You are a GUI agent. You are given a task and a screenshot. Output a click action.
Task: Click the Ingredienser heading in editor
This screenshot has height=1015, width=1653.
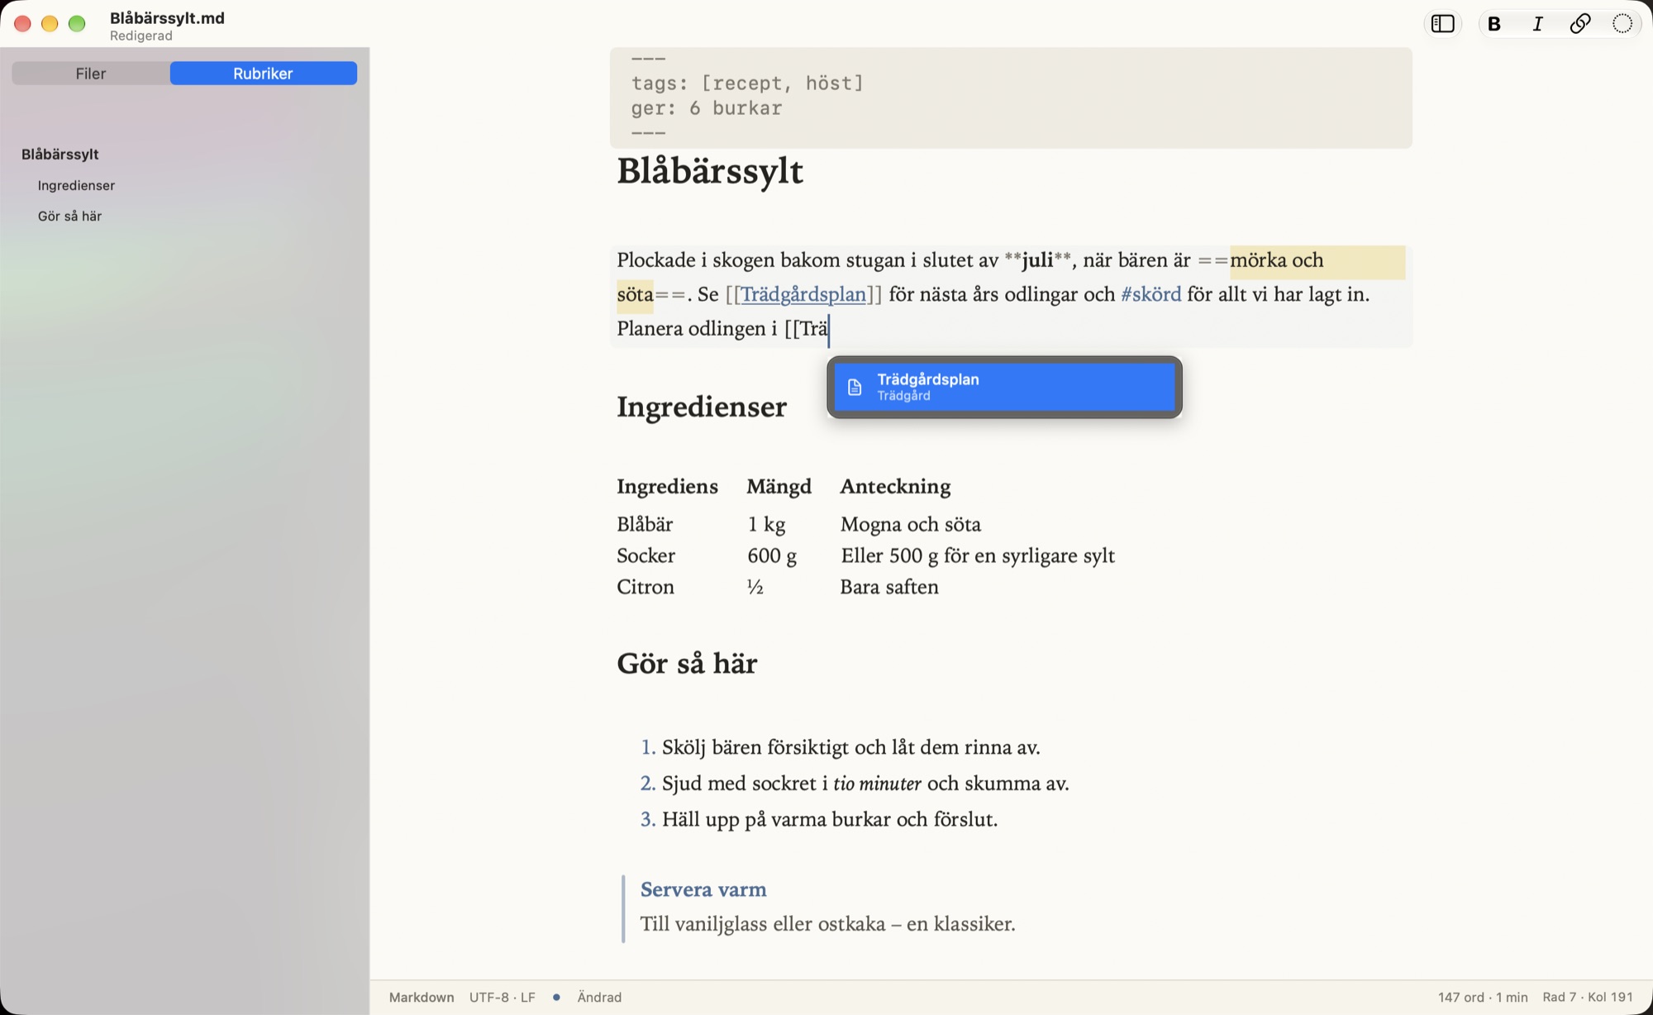coord(702,407)
